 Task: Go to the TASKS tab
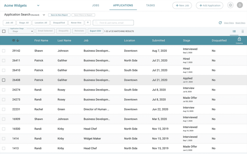pyautogui.click(x=151, y=5)
